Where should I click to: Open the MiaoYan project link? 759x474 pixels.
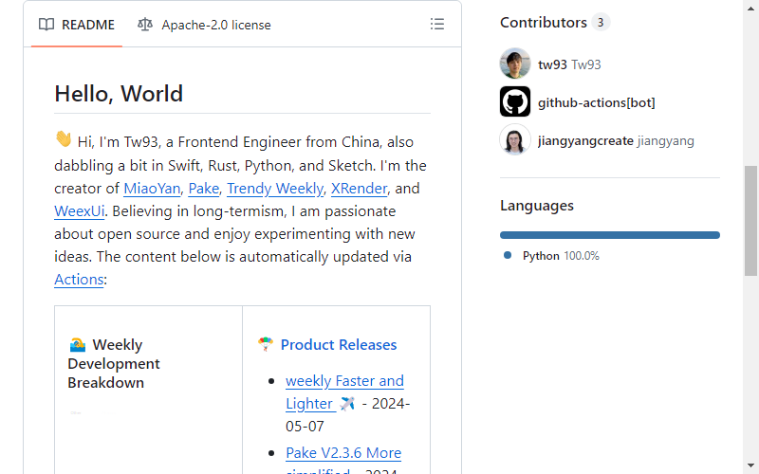click(x=152, y=188)
